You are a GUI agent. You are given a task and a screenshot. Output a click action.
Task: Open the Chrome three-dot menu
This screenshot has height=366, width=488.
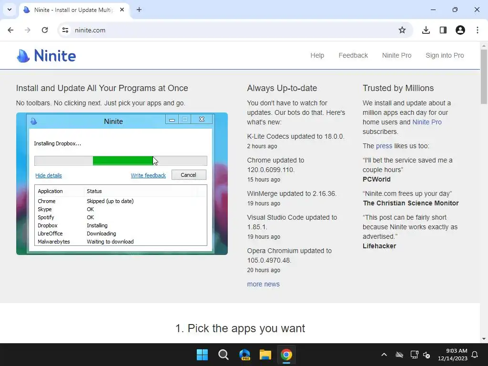tap(478, 30)
